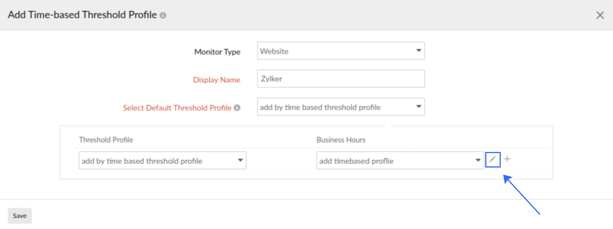Open the Monitor Type dropdown showing Website
Image resolution: width=613 pixels, height=229 pixels.
pyautogui.click(x=340, y=51)
